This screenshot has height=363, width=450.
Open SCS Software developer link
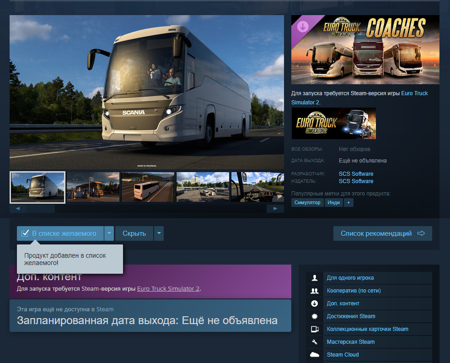[x=356, y=174]
